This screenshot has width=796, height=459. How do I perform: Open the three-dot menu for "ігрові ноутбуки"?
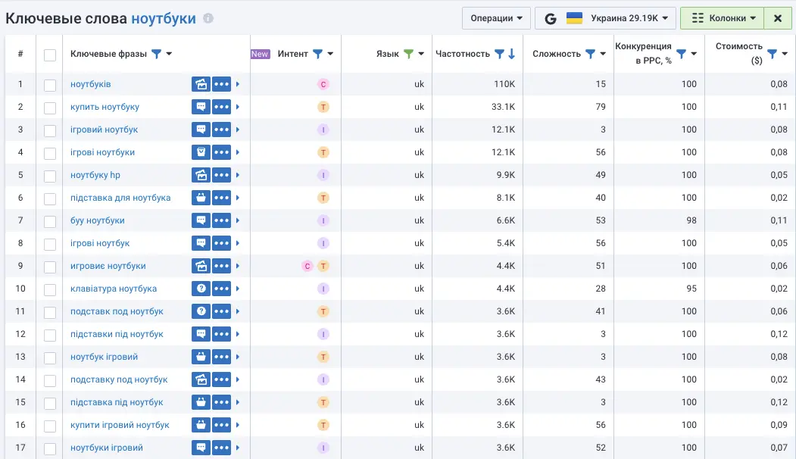221,152
